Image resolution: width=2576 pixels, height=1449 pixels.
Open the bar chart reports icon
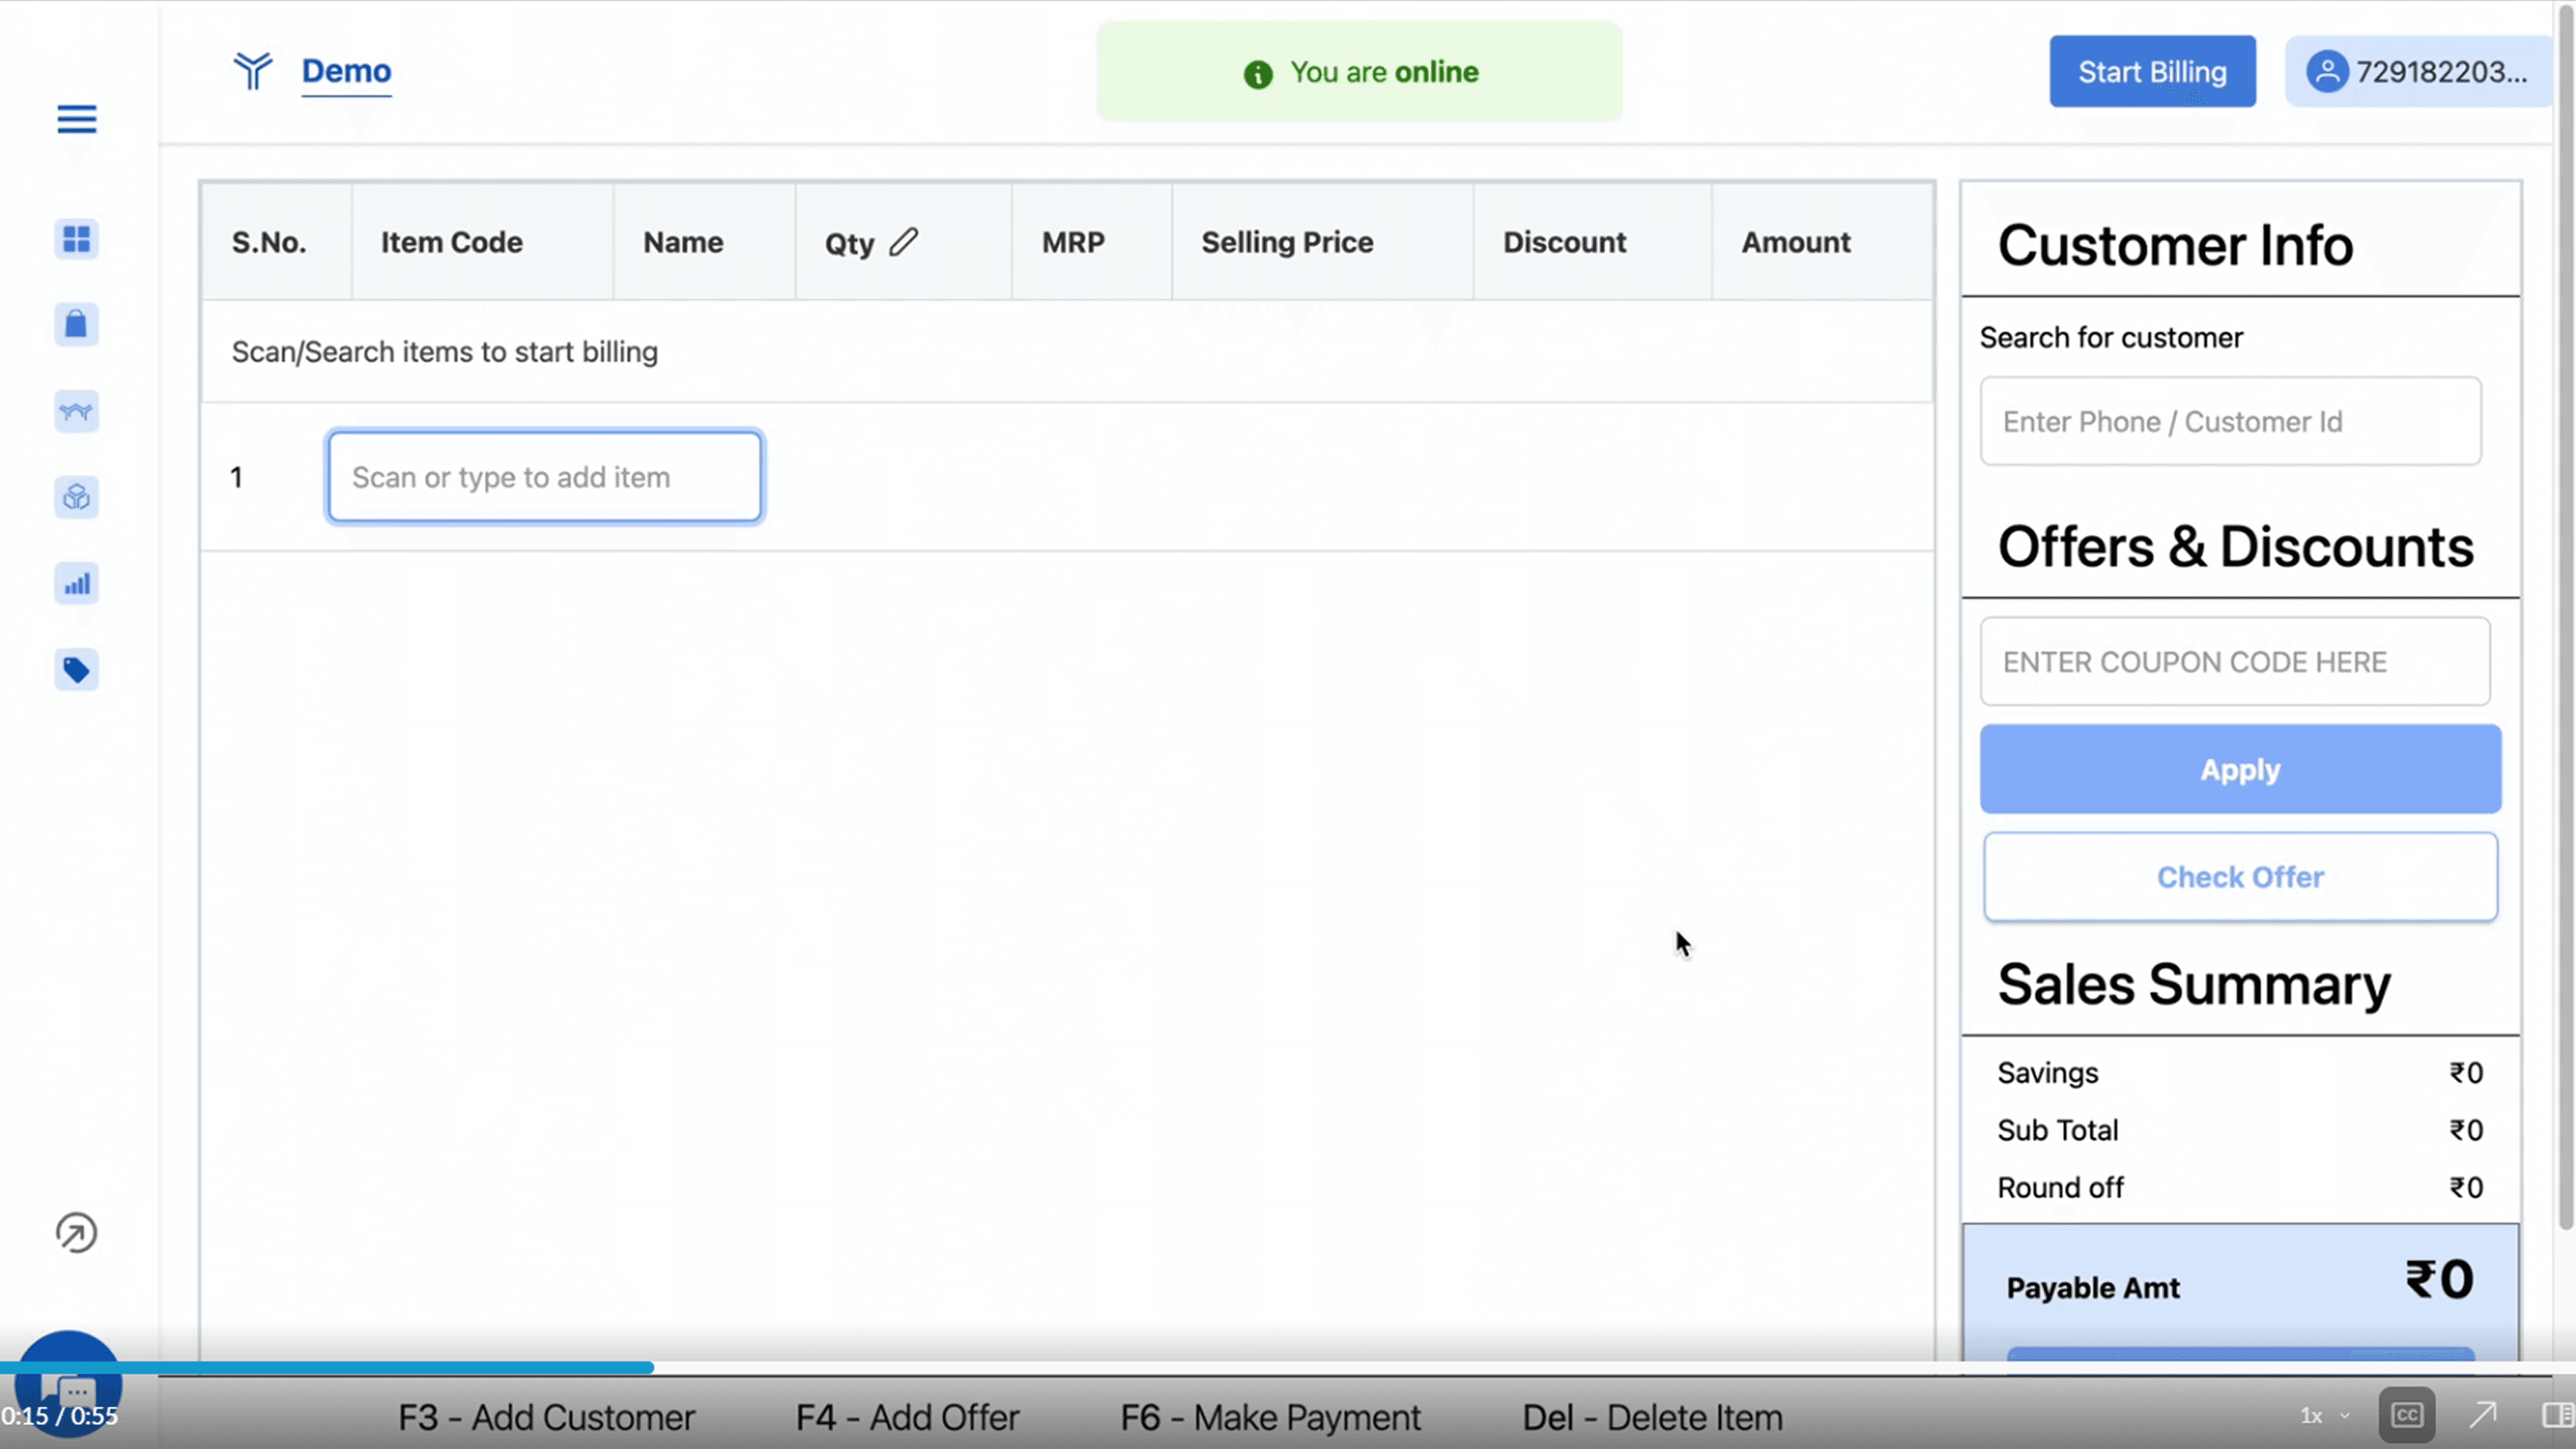point(76,584)
